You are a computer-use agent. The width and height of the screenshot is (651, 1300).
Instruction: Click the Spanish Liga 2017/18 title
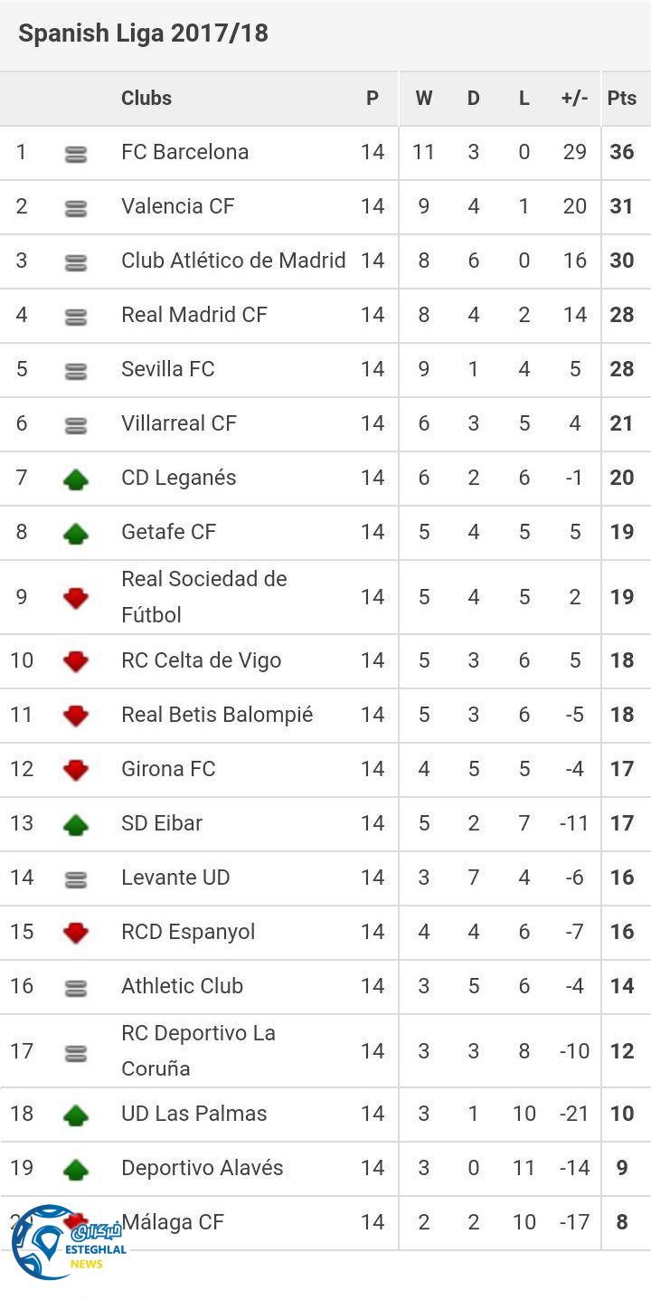point(143,33)
